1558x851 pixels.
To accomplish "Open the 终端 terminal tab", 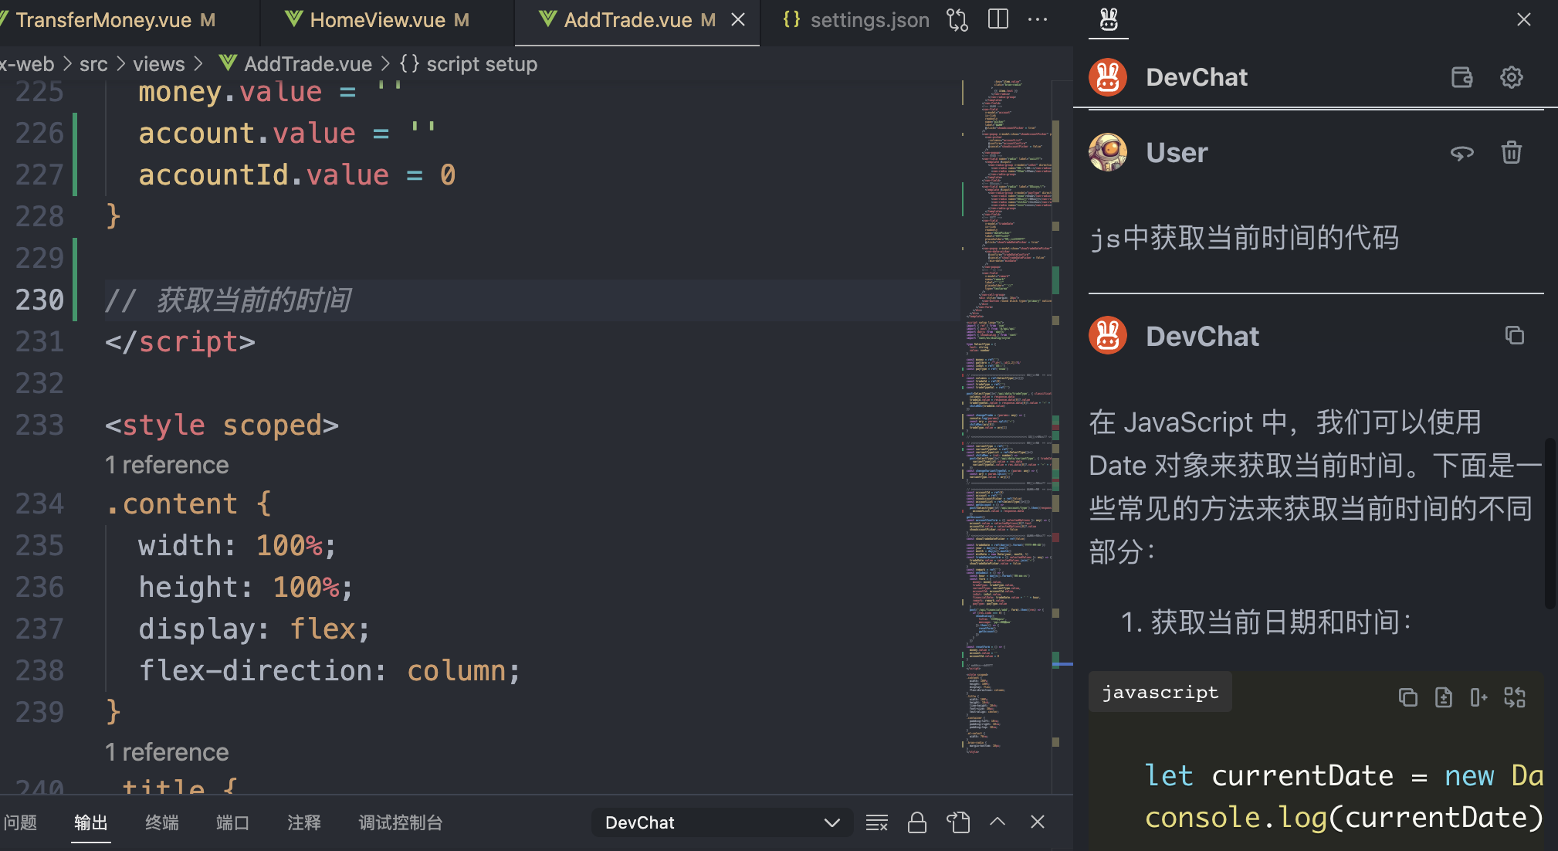I will [x=161, y=822].
